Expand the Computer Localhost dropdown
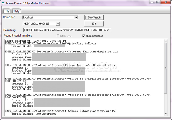Image resolution: width=172 pixels, height=120 pixels. 76,18
